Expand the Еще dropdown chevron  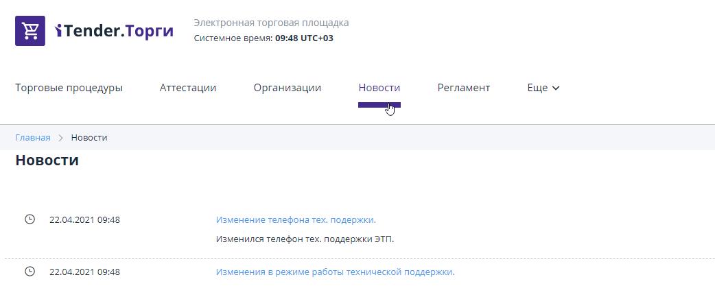click(x=556, y=88)
